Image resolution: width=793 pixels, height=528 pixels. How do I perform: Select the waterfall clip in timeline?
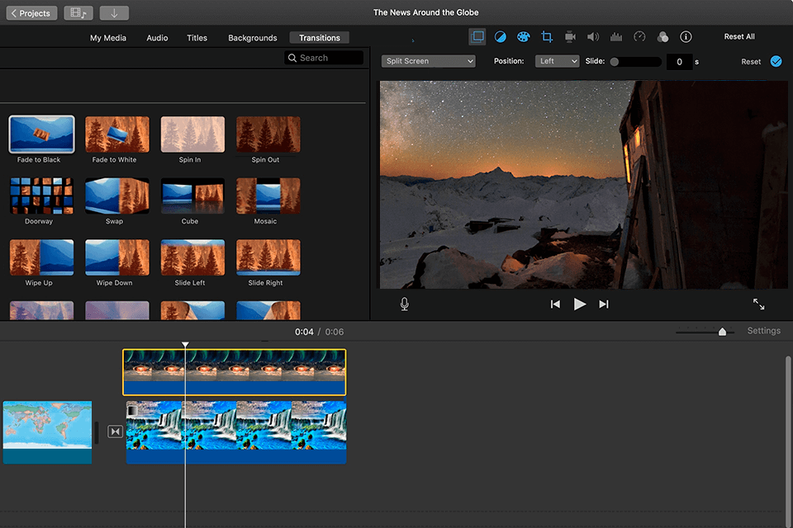click(236, 432)
